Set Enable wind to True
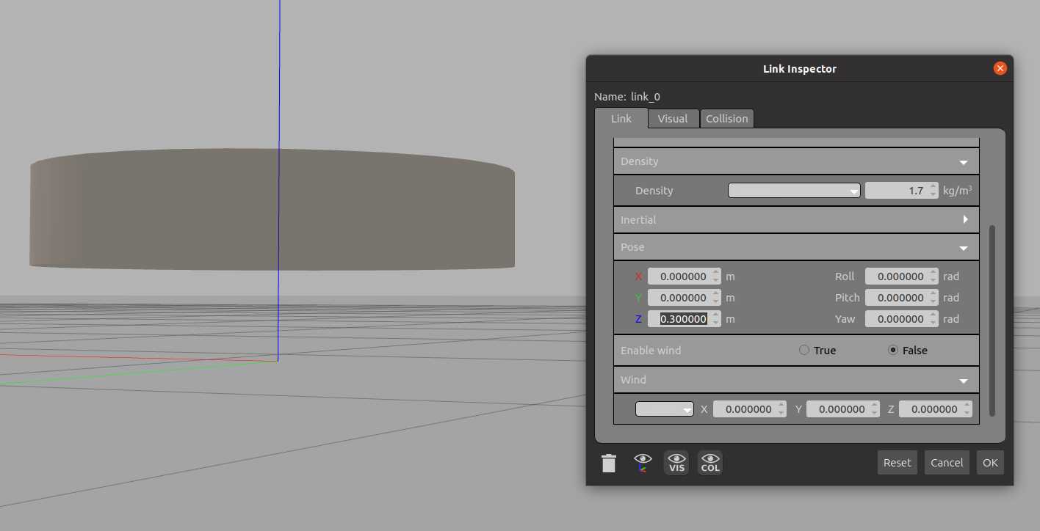Image resolution: width=1040 pixels, height=531 pixels. (804, 351)
